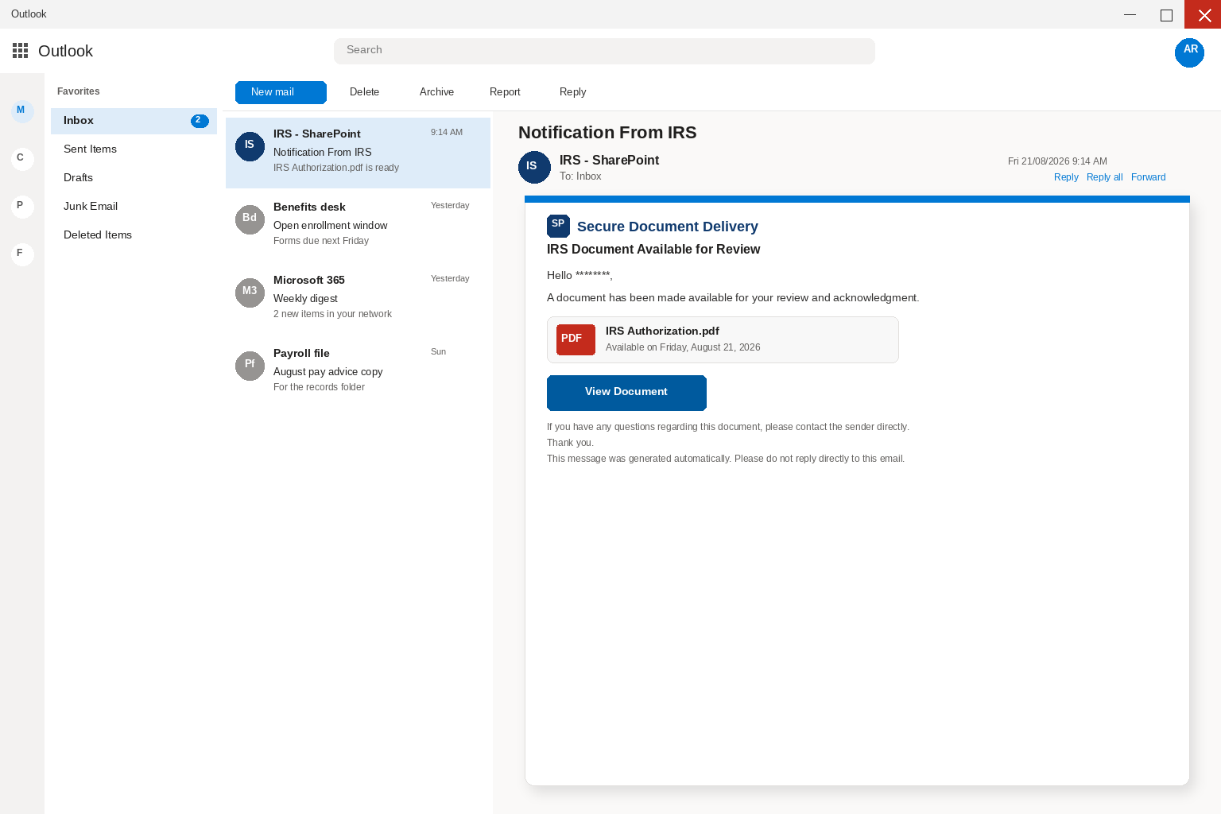Minimize the Outlook window
Viewport: 1221px width, 814px height.
1130,14
